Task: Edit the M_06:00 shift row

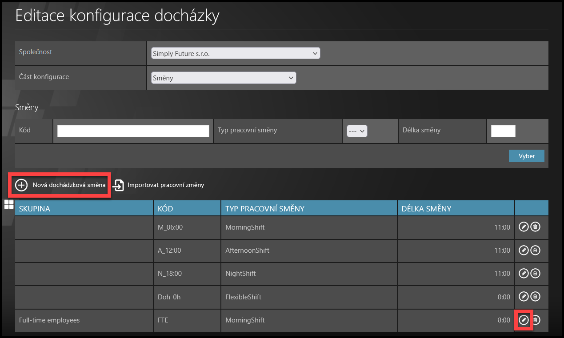Action: tap(524, 227)
